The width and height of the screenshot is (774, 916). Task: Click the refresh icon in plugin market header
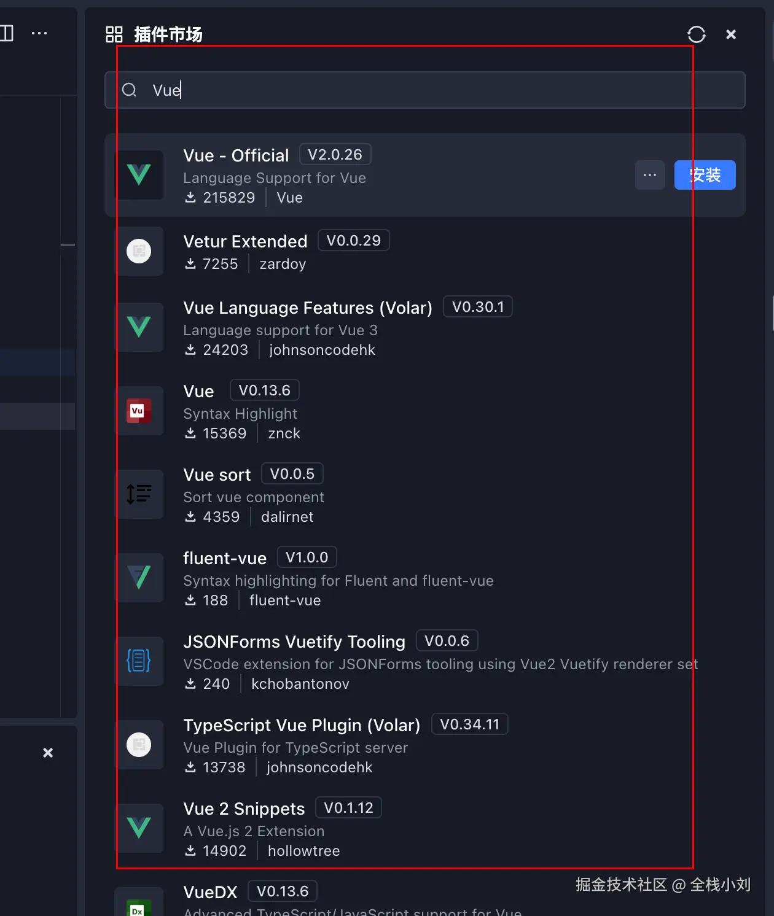696,34
